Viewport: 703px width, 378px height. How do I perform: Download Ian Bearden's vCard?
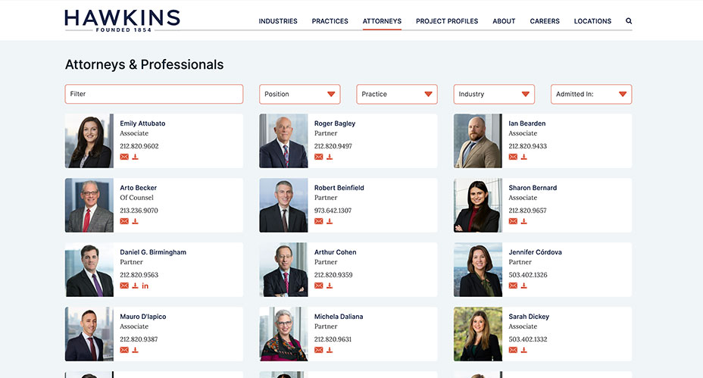[x=523, y=157]
